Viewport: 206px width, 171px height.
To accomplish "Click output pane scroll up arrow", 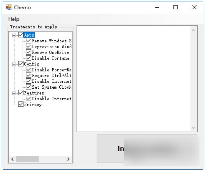I will point(193,30).
